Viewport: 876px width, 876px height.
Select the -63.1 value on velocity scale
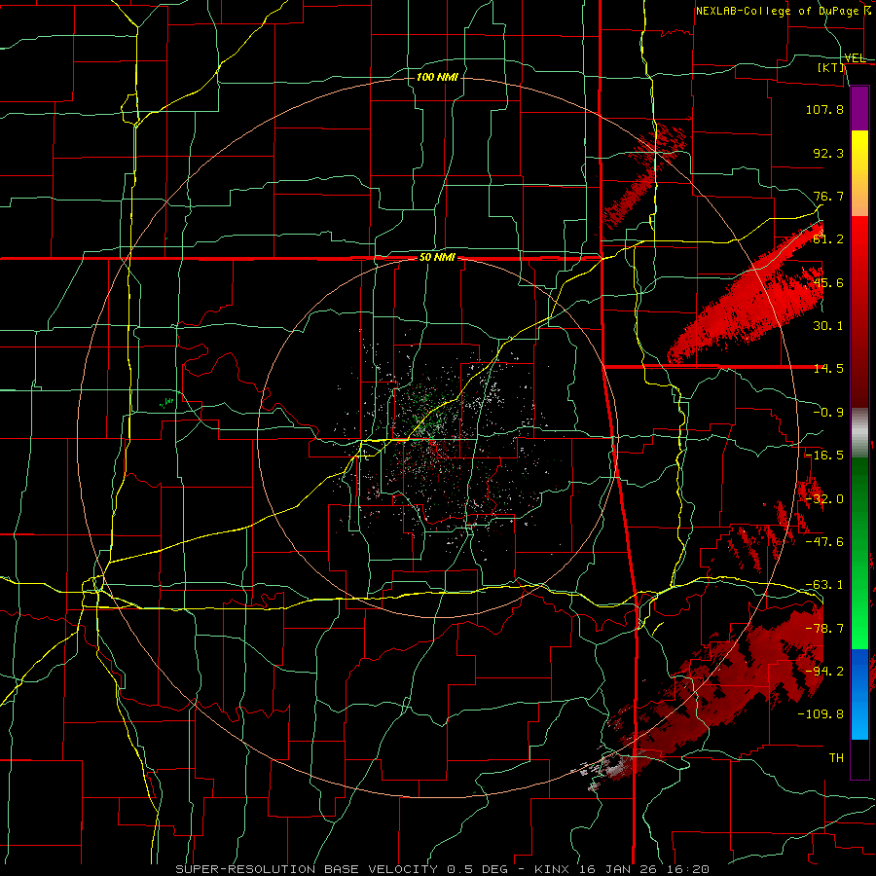tap(824, 585)
